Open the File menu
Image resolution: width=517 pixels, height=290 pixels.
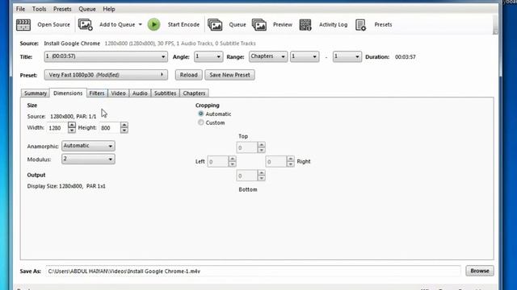coord(20,9)
